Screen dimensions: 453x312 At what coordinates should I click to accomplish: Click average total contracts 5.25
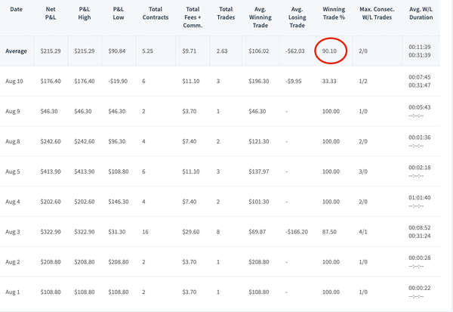147,51
